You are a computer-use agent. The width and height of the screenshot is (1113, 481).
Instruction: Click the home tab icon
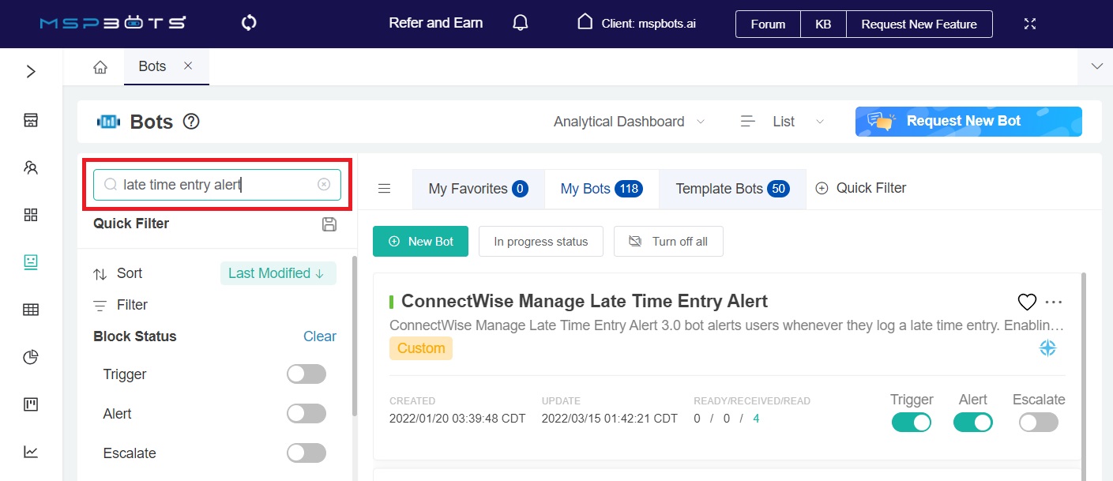[100, 67]
